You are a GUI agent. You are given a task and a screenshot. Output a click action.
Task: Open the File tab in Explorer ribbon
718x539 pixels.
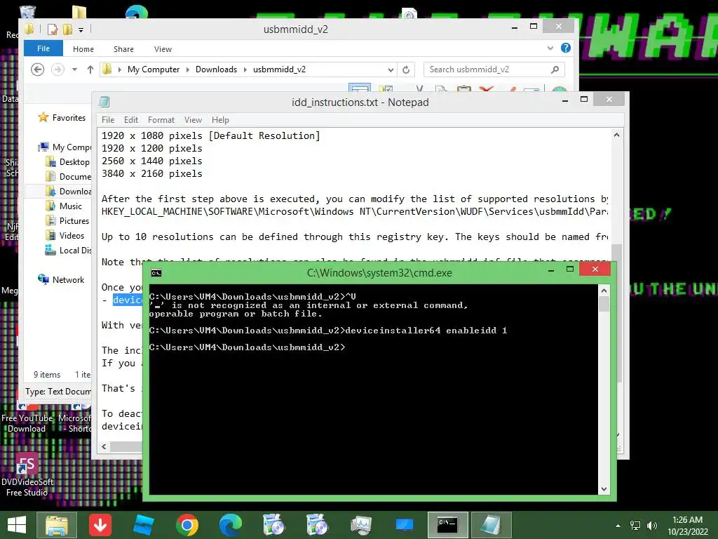pos(43,48)
